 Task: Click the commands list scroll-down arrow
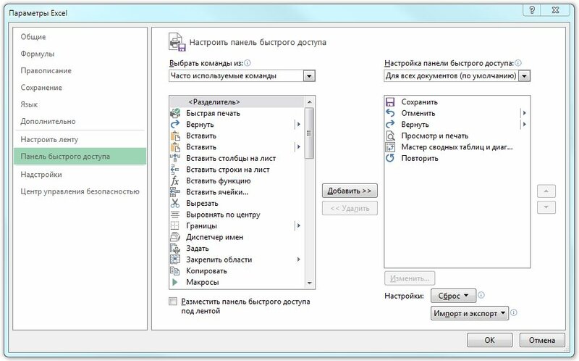310,283
